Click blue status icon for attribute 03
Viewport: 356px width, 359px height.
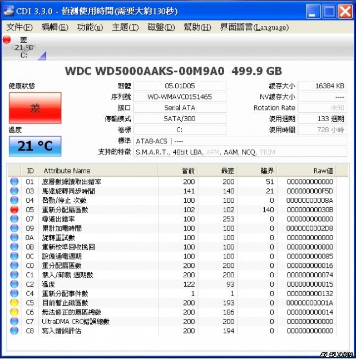[x=14, y=191]
